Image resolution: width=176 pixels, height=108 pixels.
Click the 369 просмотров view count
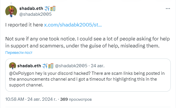(76, 99)
